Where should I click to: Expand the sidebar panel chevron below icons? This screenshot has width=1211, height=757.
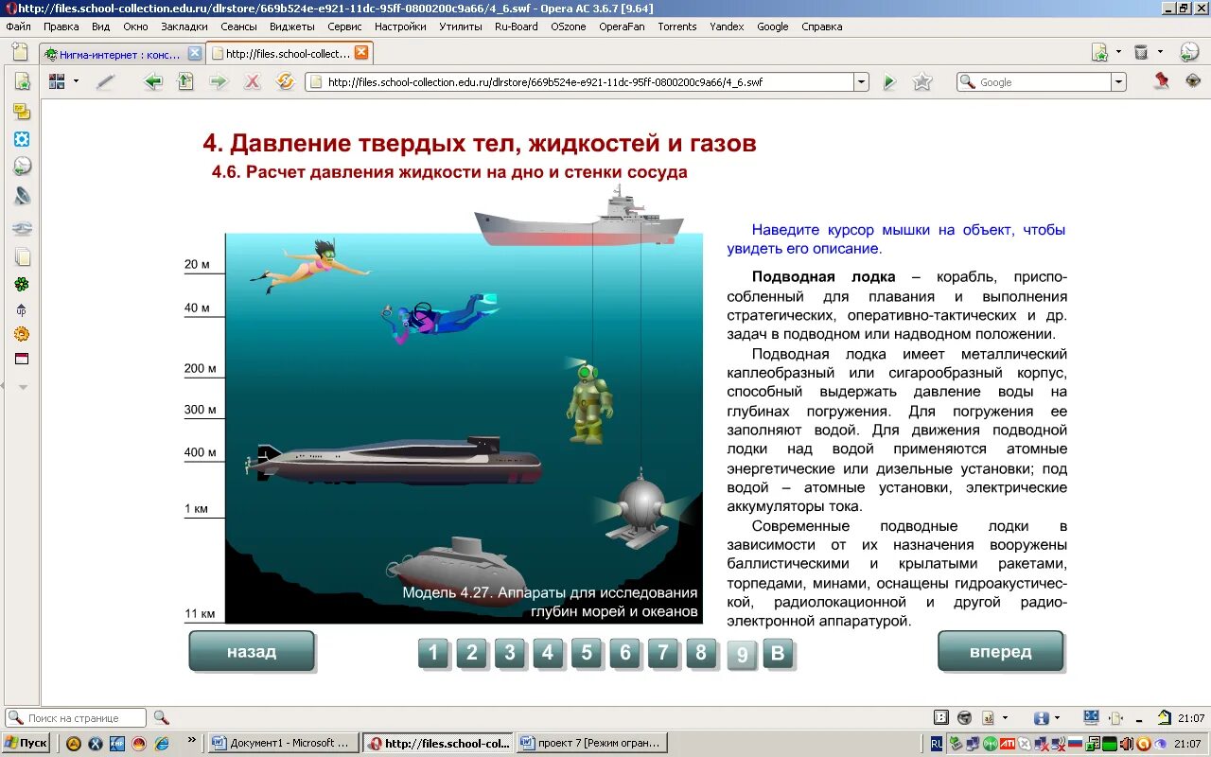[x=23, y=387]
